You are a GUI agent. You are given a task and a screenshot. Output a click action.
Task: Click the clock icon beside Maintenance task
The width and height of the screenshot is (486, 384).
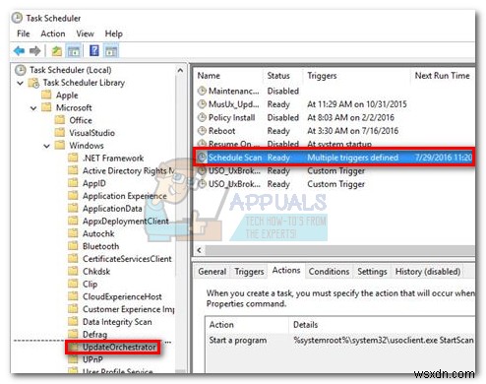202,91
